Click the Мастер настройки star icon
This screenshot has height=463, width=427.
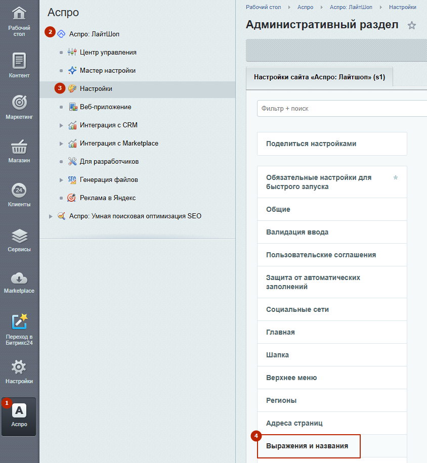(72, 70)
